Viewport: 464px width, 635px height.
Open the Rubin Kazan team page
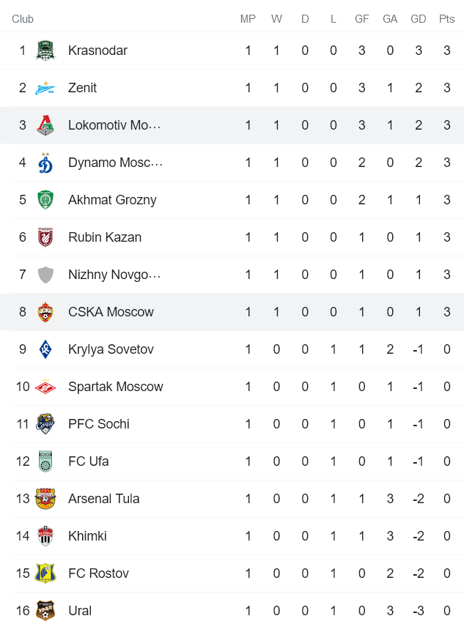[x=106, y=237]
